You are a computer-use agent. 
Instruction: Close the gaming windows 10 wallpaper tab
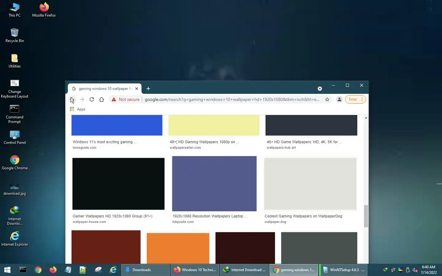coord(137,89)
